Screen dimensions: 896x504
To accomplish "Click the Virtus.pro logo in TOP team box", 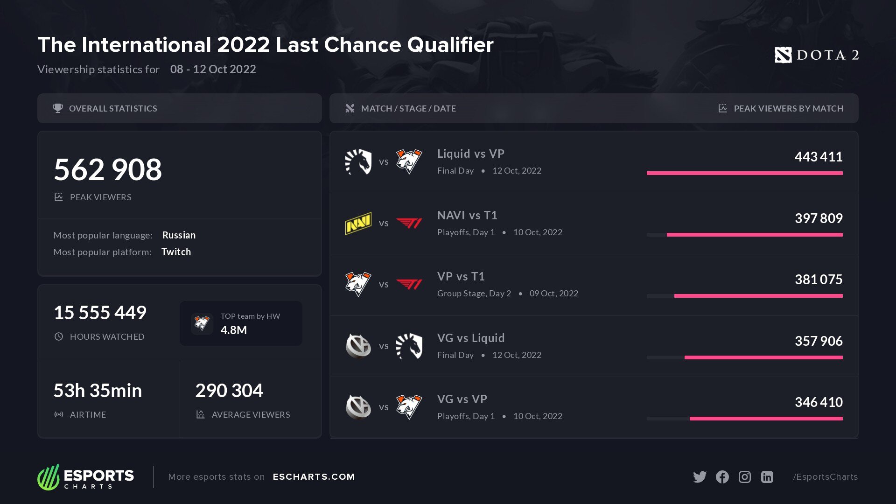I will tap(202, 323).
